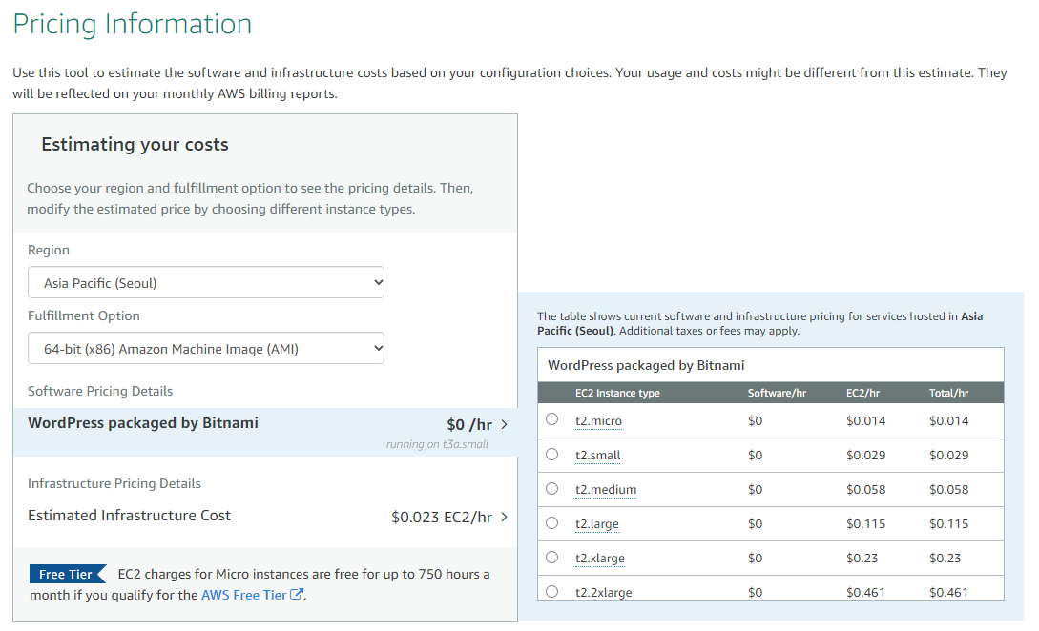Screen dimensions: 1039x631
Task: Select the t2.micro radio button
Action: pyautogui.click(x=552, y=419)
